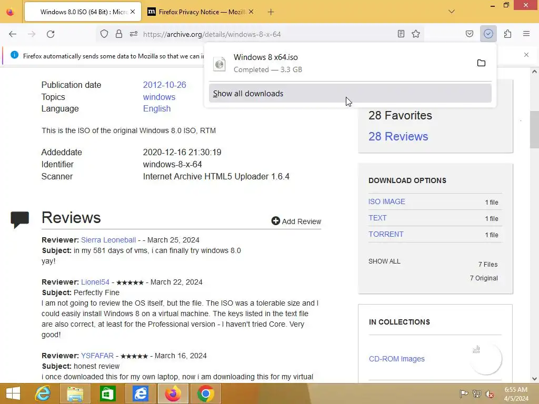The height and width of the screenshot is (404, 539).
Task: Bookmark this page with the star icon
Action: click(416, 34)
